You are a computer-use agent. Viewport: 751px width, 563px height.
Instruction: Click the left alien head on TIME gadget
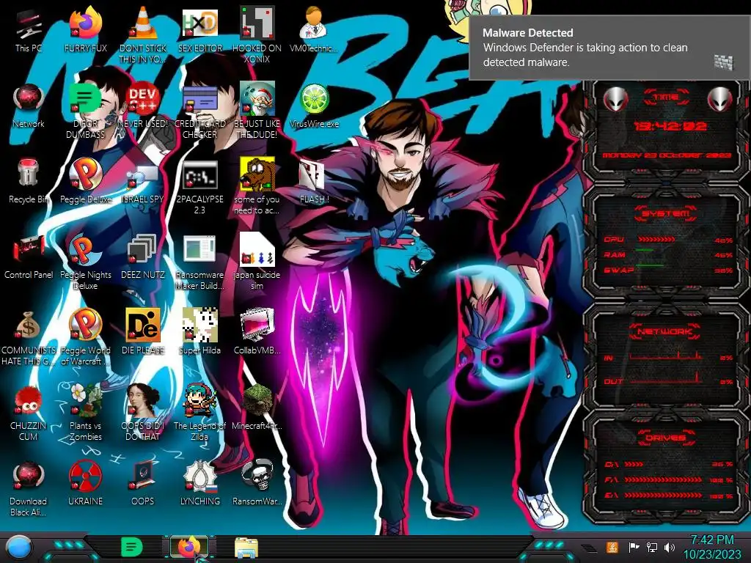click(615, 100)
